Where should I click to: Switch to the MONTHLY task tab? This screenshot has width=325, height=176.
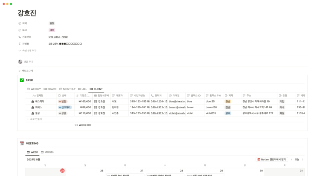click(67, 89)
